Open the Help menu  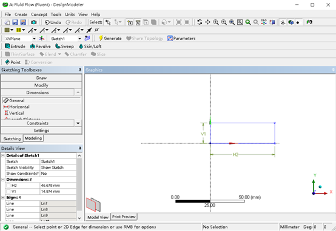click(x=96, y=15)
